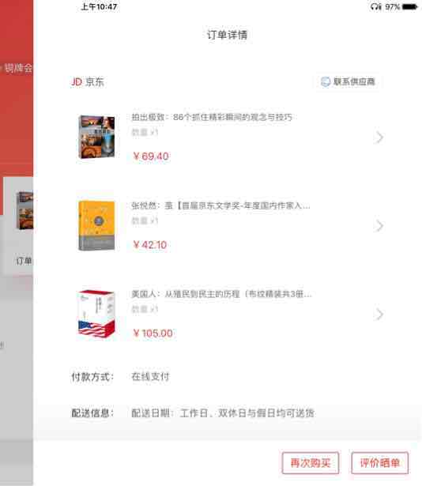Expand the 美国人 item chevron arrow
This screenshot has width=422, height=486.
379,315
